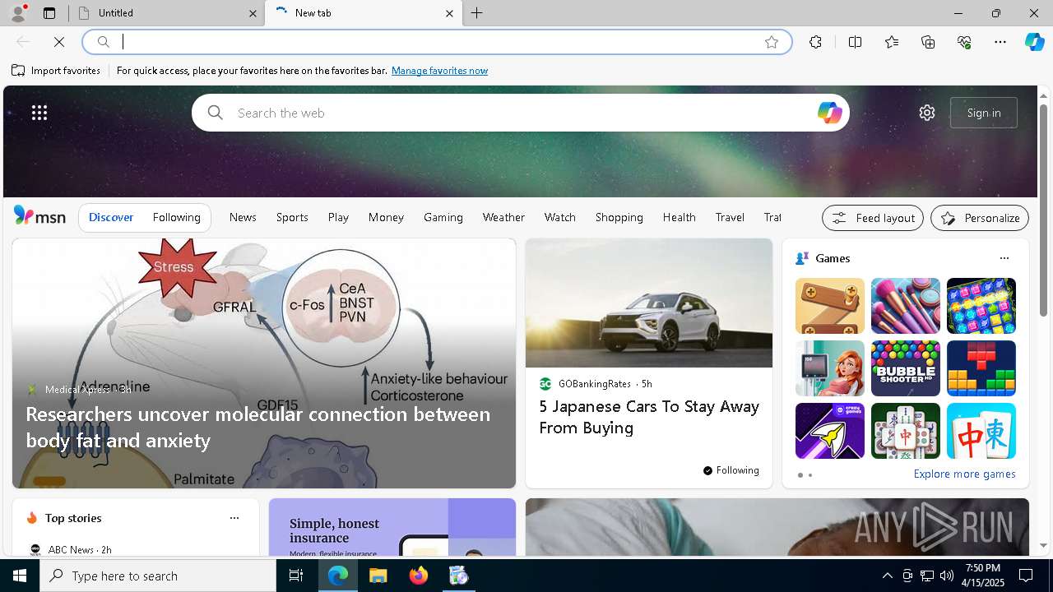This screenshot has height=592, width=1053.
Task: Open the Watch category
Action: [x=560, y=217]
